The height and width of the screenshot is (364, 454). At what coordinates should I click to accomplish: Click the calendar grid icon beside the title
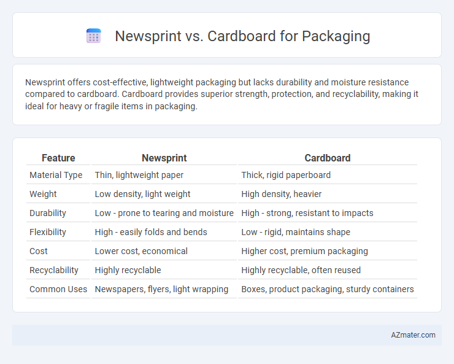coord(93,36)
